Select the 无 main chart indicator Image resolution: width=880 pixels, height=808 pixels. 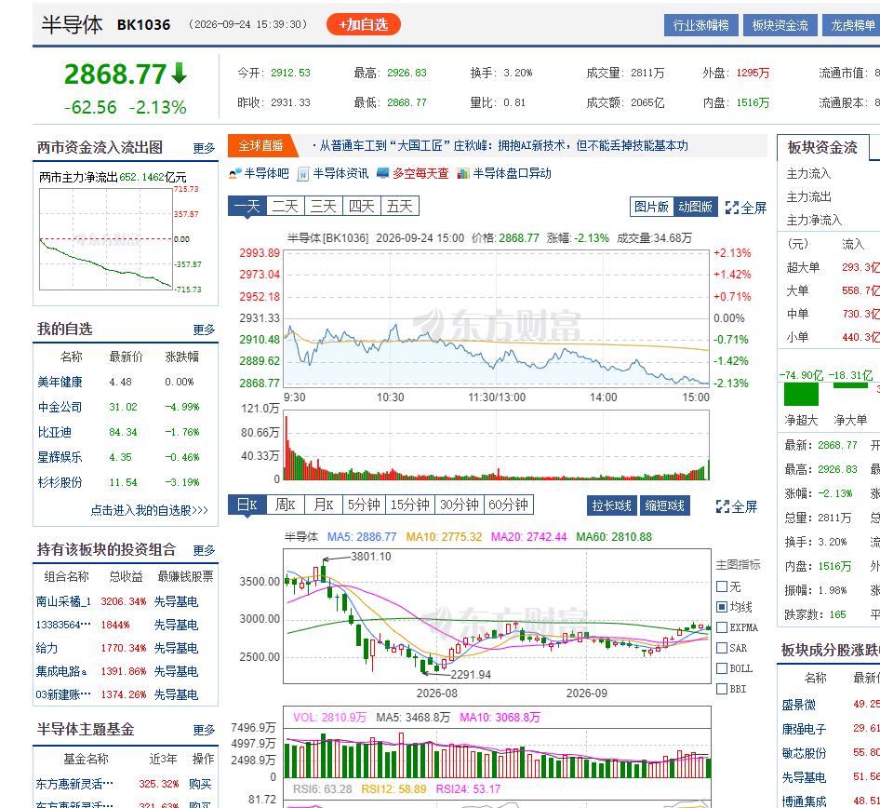coord(722,586)
